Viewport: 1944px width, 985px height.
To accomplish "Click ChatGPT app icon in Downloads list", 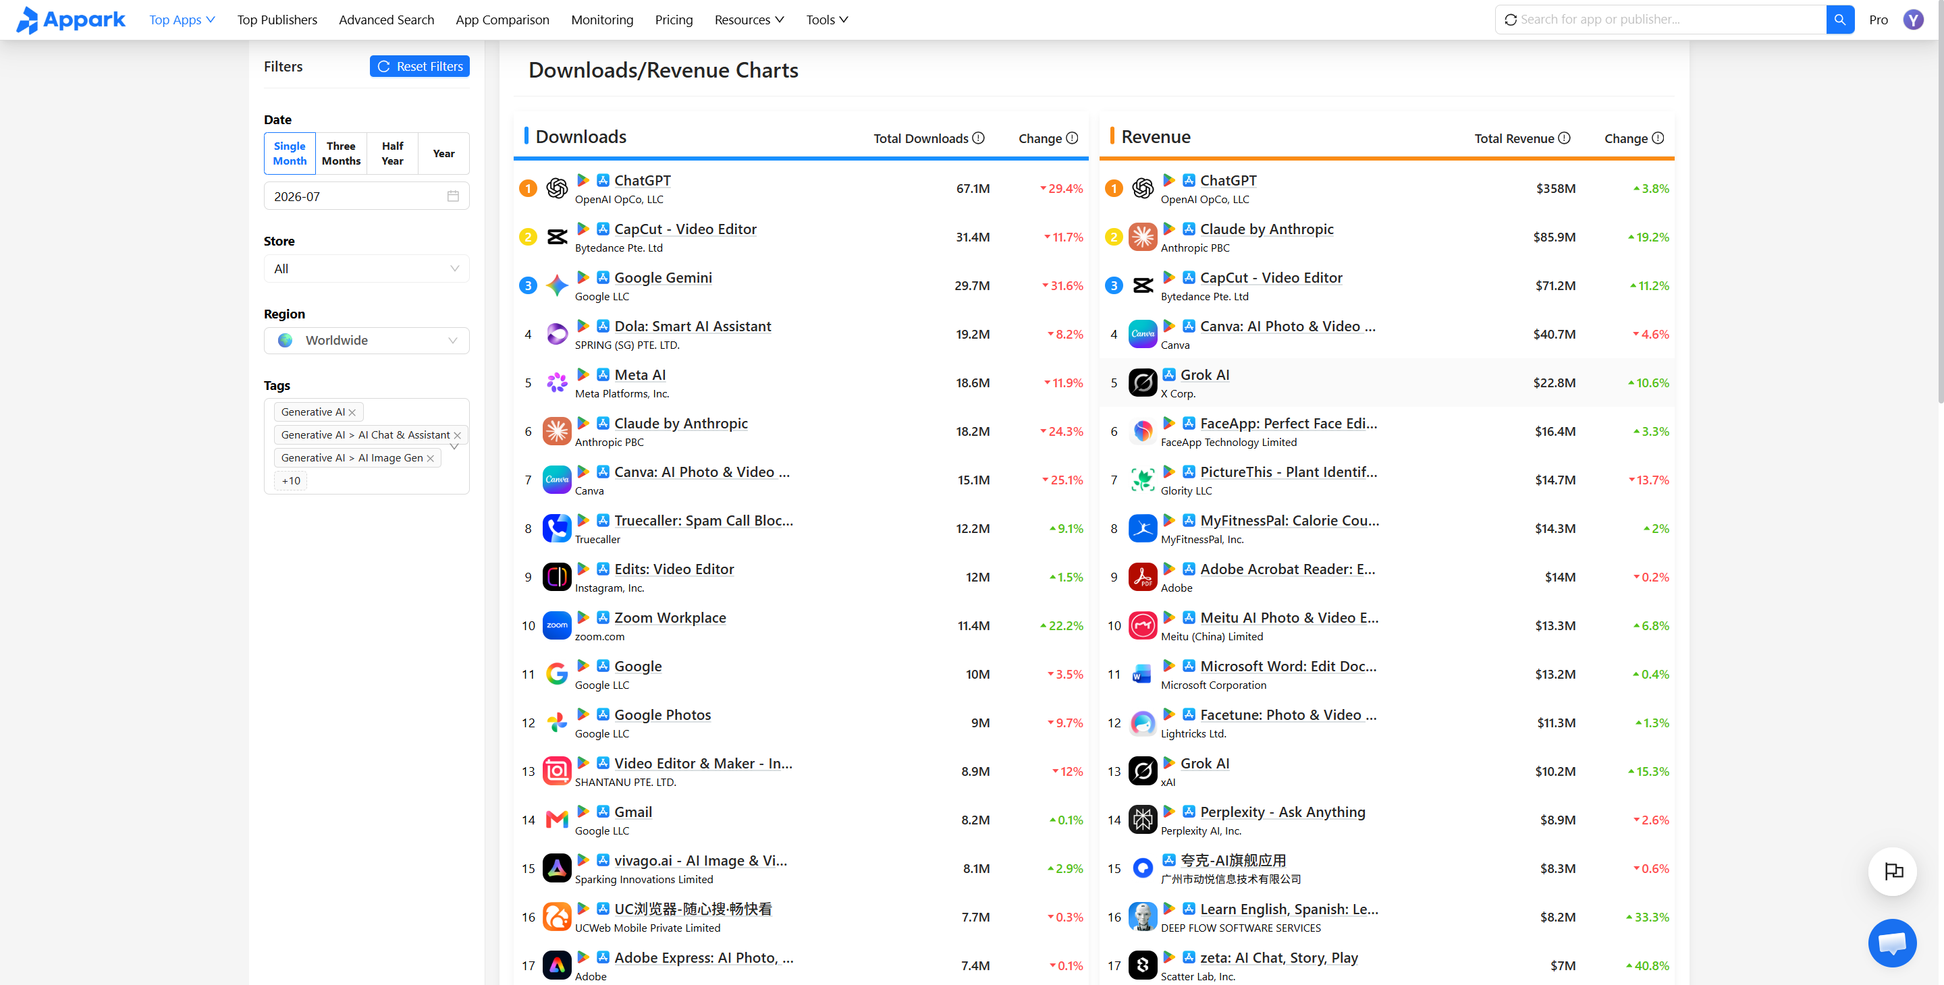I will tap(557, 188).
